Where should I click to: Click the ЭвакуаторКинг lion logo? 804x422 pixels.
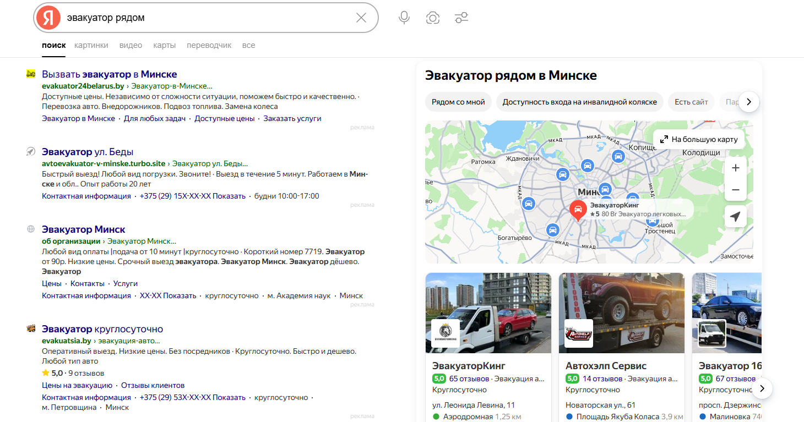click(446, 333)
